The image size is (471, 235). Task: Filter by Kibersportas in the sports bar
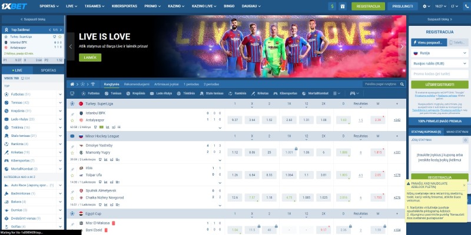286,93
